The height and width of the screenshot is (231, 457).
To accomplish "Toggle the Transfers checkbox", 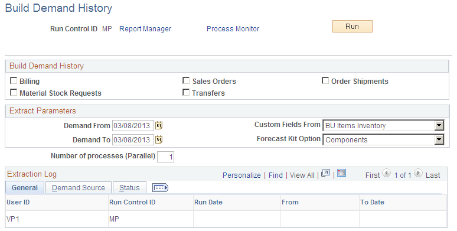I will coord(186,92).
